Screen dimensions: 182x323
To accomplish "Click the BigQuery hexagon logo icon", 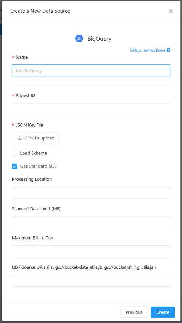I will click(79, 39).
